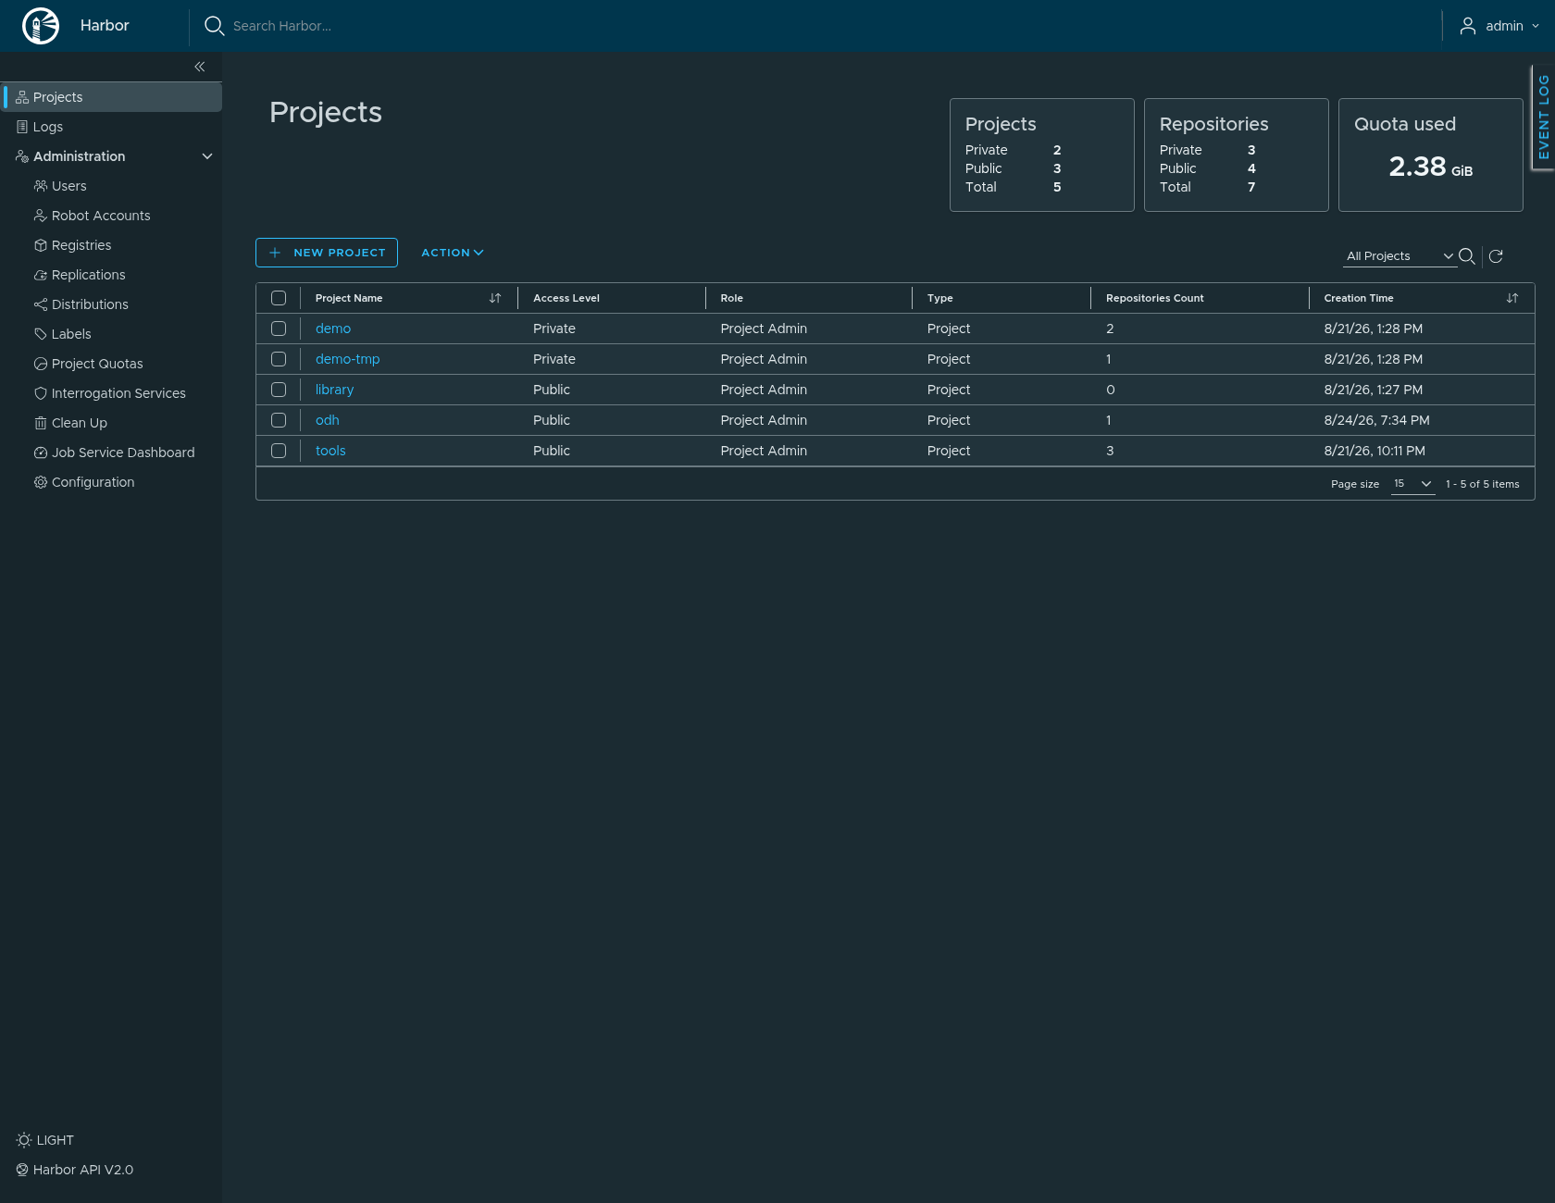Click the Interrogation Services shield icon
1555x1203 pixels.
click(41, 393)
